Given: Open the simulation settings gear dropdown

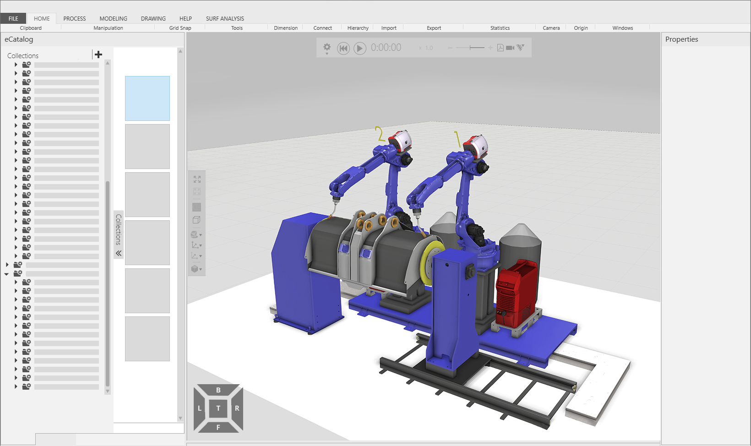Looking at the screenshot, I should coord(327,48).
